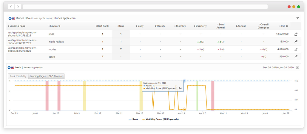Click the browser back arrow
Screen dimensions: 307x134
coord(11,7)
